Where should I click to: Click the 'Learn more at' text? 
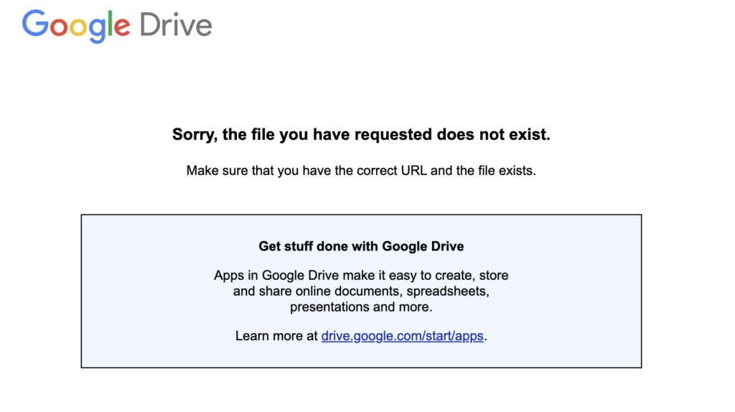(276, 336)
